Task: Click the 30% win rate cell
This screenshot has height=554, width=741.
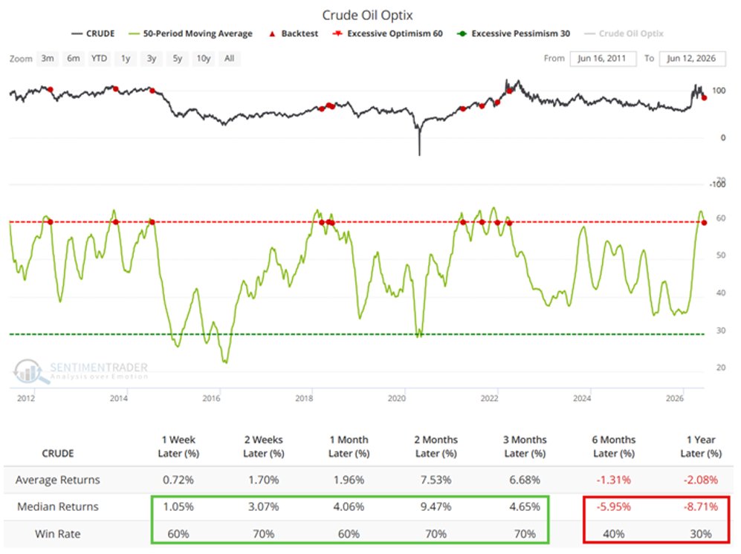Action: tap(701, 534)
